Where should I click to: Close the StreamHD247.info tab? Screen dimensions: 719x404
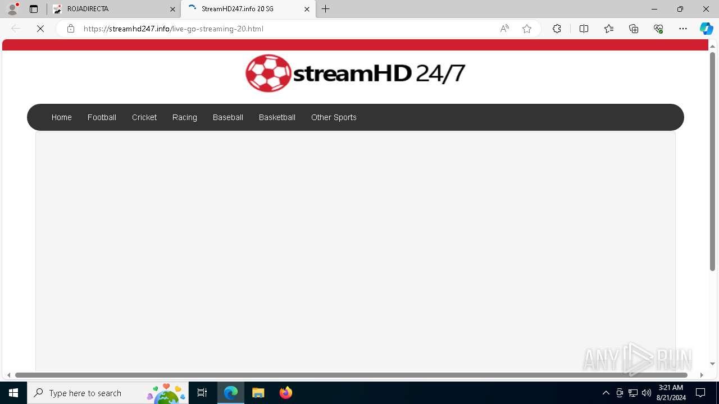(x=307, y=9)
